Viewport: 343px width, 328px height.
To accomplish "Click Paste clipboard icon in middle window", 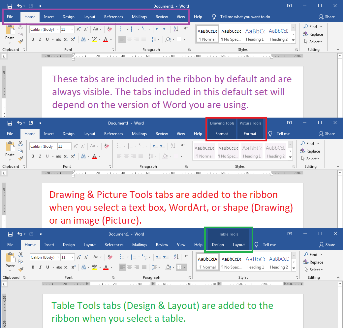I will (10, 146).
